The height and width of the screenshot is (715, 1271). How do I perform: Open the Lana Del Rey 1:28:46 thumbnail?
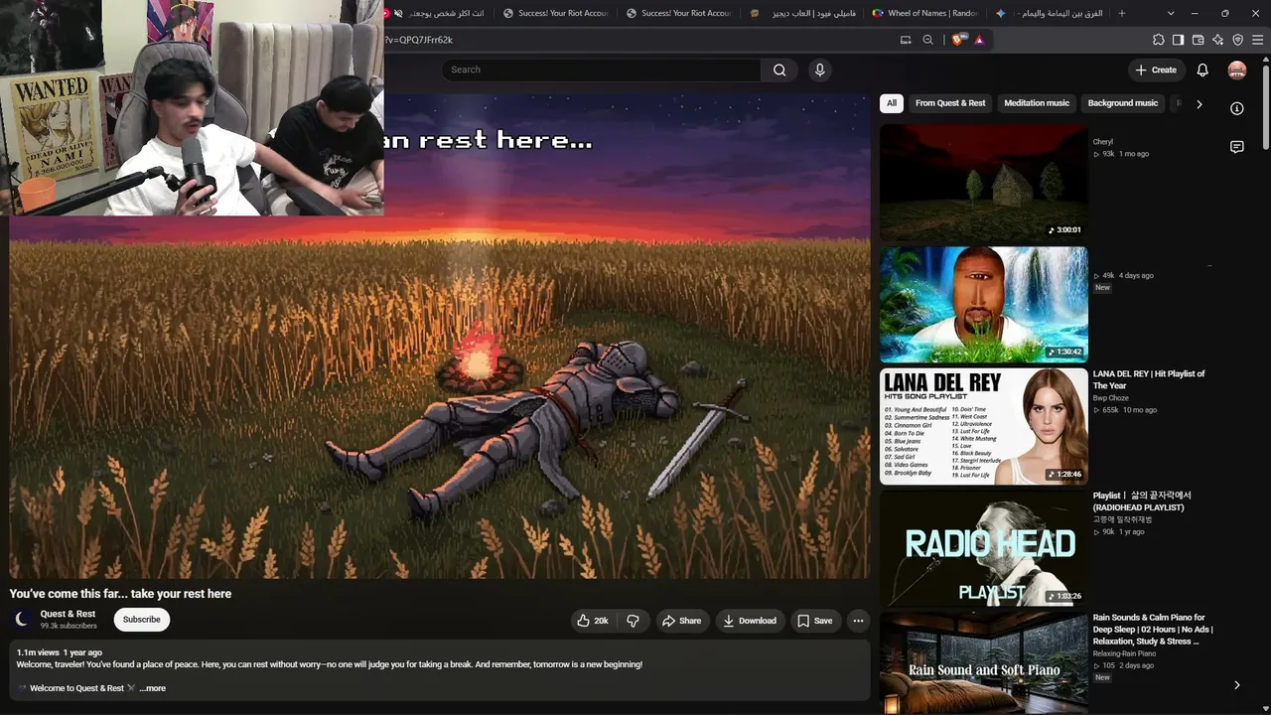click(x=984, y=426)
